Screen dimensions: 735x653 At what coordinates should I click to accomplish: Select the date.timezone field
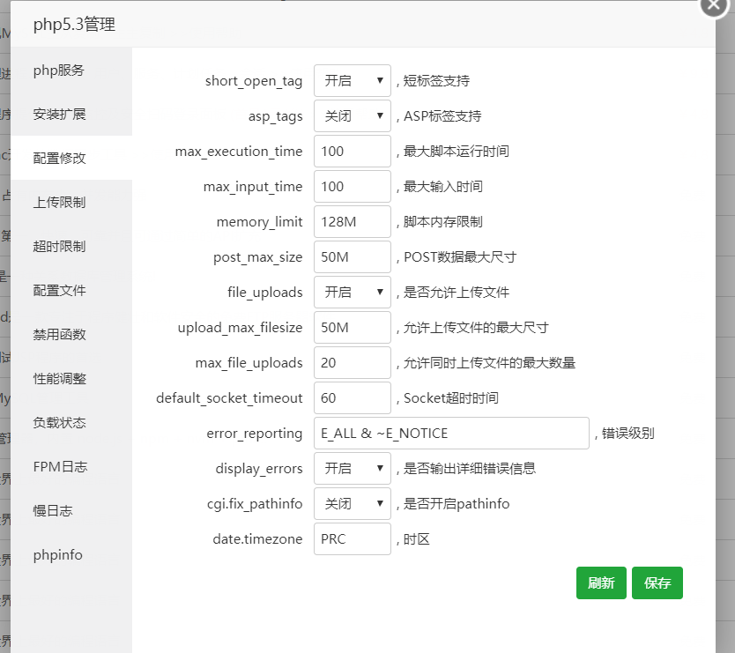[352, 539]
